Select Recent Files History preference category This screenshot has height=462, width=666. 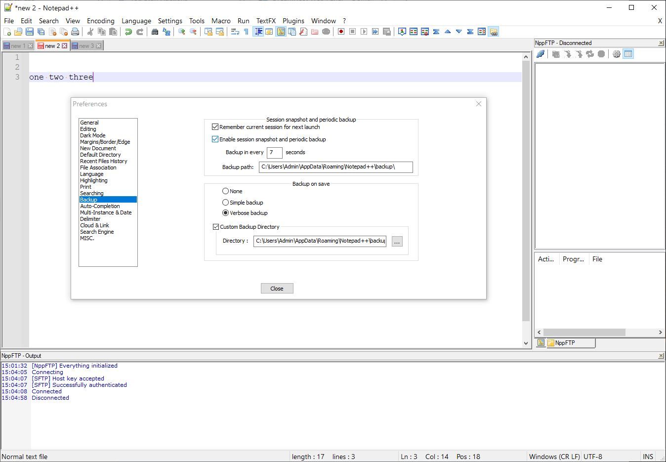click(x=108, y=161)
